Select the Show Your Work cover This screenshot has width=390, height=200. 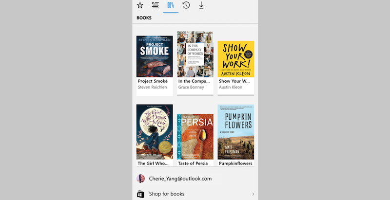tap(235, 58)
